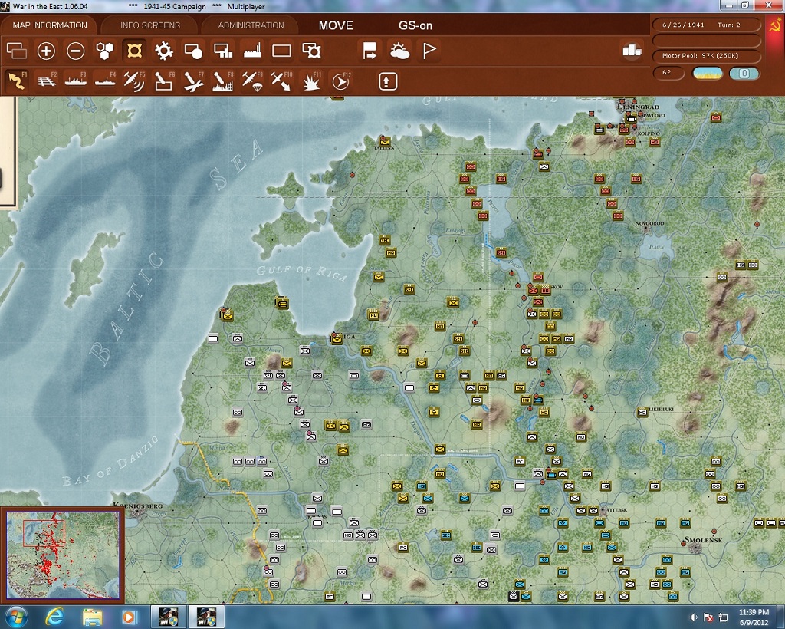Click the Koenigsberg city label
The width and height of the screenshot is (785, 629).
138,506
